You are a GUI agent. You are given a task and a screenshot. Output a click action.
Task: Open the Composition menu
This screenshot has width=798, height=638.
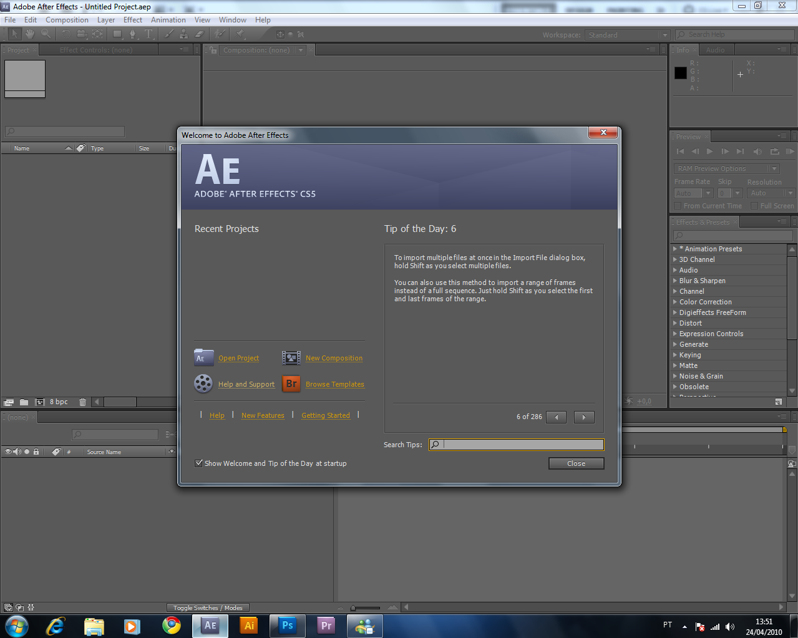(67, 19)
